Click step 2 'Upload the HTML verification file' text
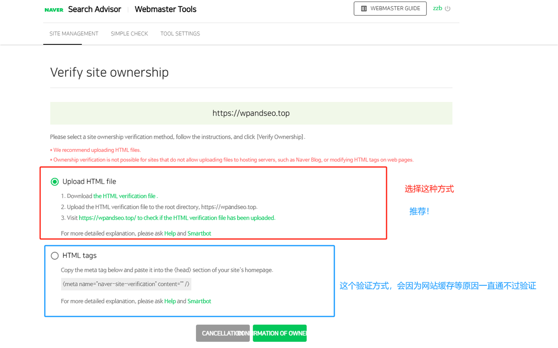This screenshot has height=348, width=558. coord(159,207)
